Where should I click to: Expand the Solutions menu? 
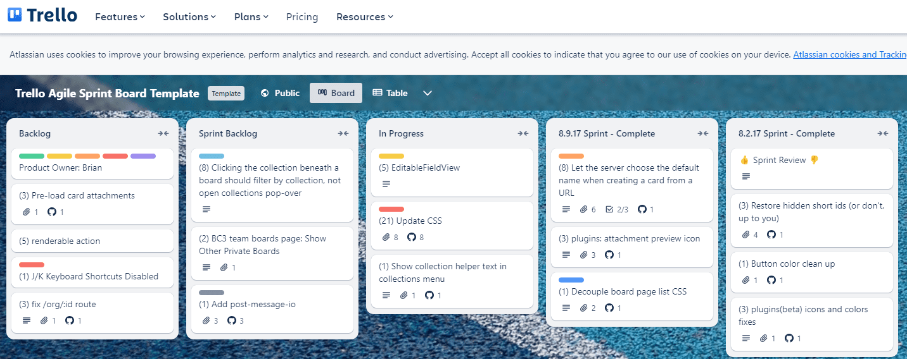(189, 16)
